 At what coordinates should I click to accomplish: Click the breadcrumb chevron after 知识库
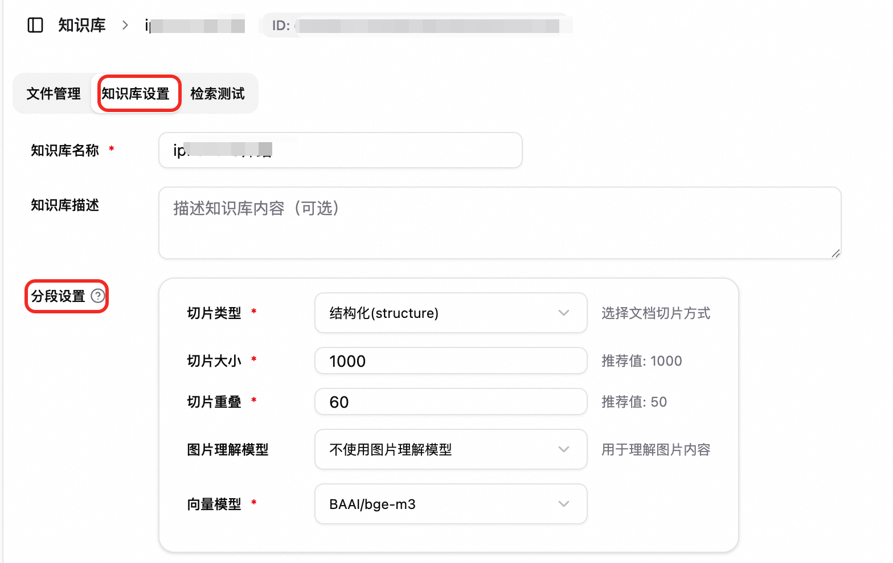[x=125, y=25]
